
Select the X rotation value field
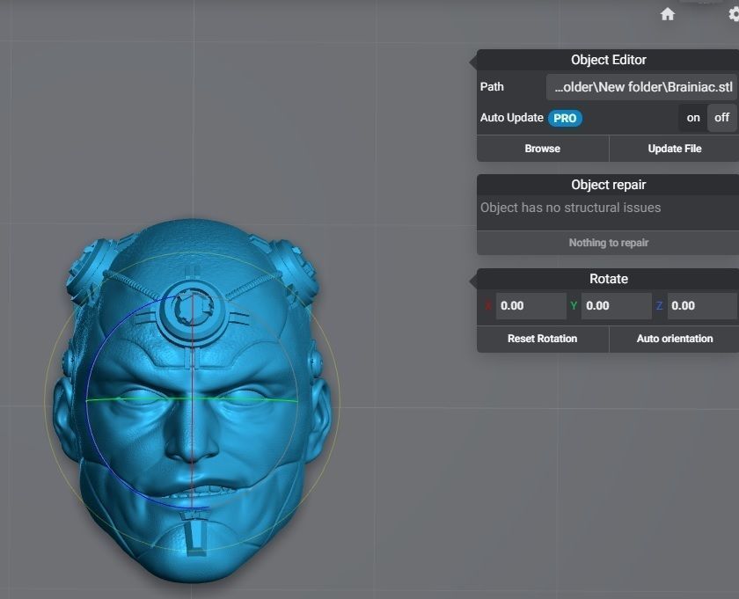[530, 306]
